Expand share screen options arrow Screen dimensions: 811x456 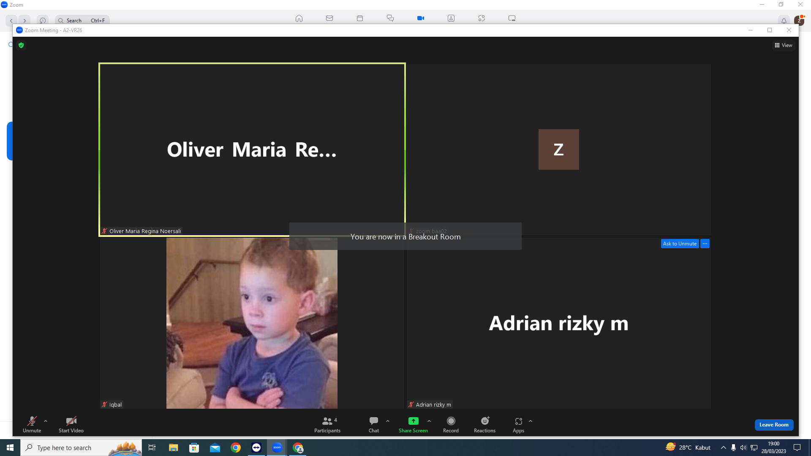[x=429, y=421]
